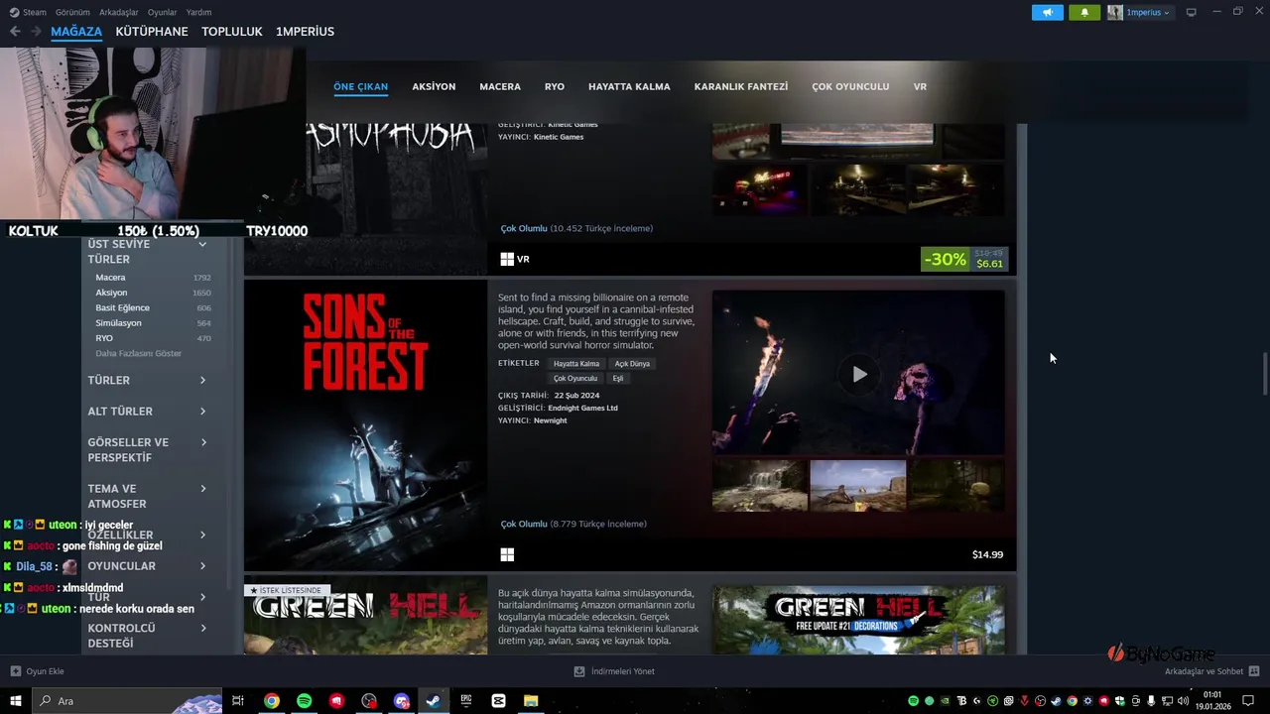The height and width of the screenshot is (714, 1270).
Task: Click the NVIDIA tray icon
Action: click(x=945, y=701)
